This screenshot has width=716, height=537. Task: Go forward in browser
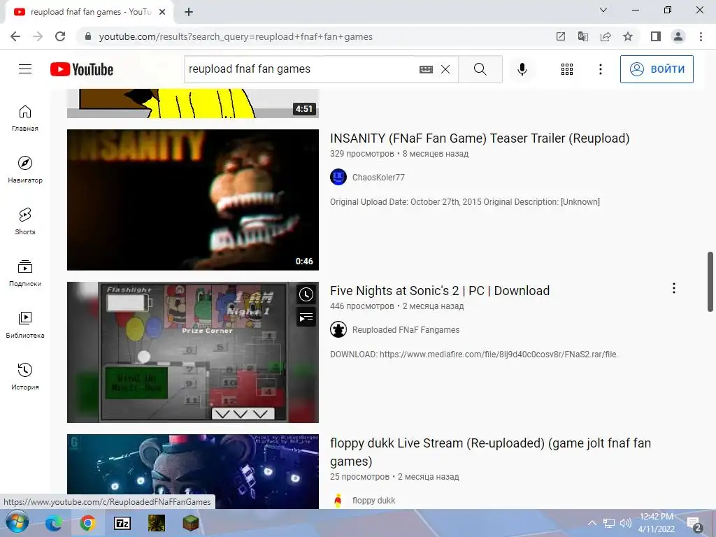click(x=38, y=36)
